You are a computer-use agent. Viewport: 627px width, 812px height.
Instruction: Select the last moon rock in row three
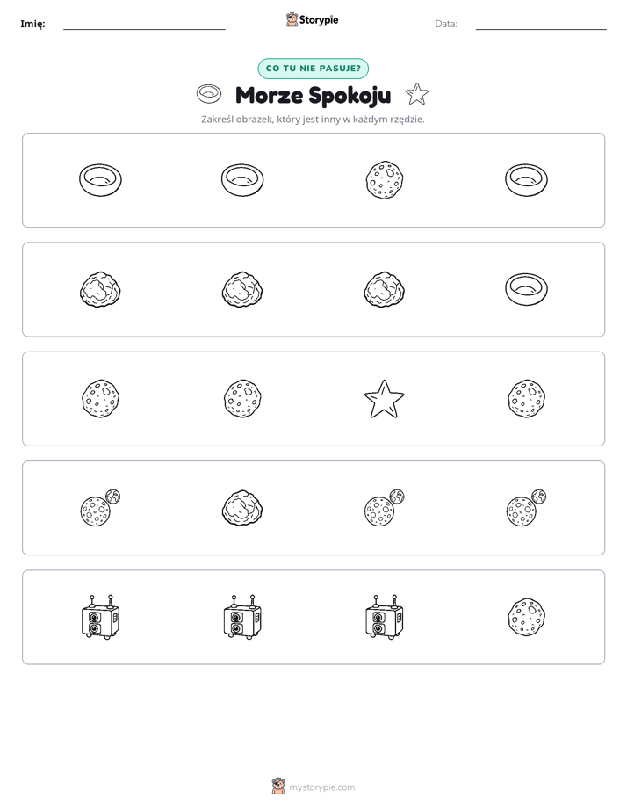(x=526, y=399)
